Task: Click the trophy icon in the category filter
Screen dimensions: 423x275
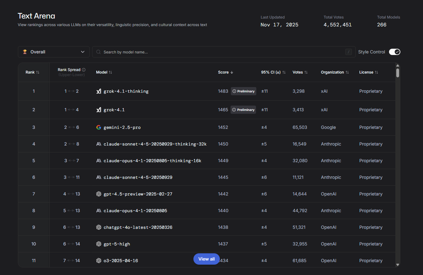Action: (x=25, y=52)
